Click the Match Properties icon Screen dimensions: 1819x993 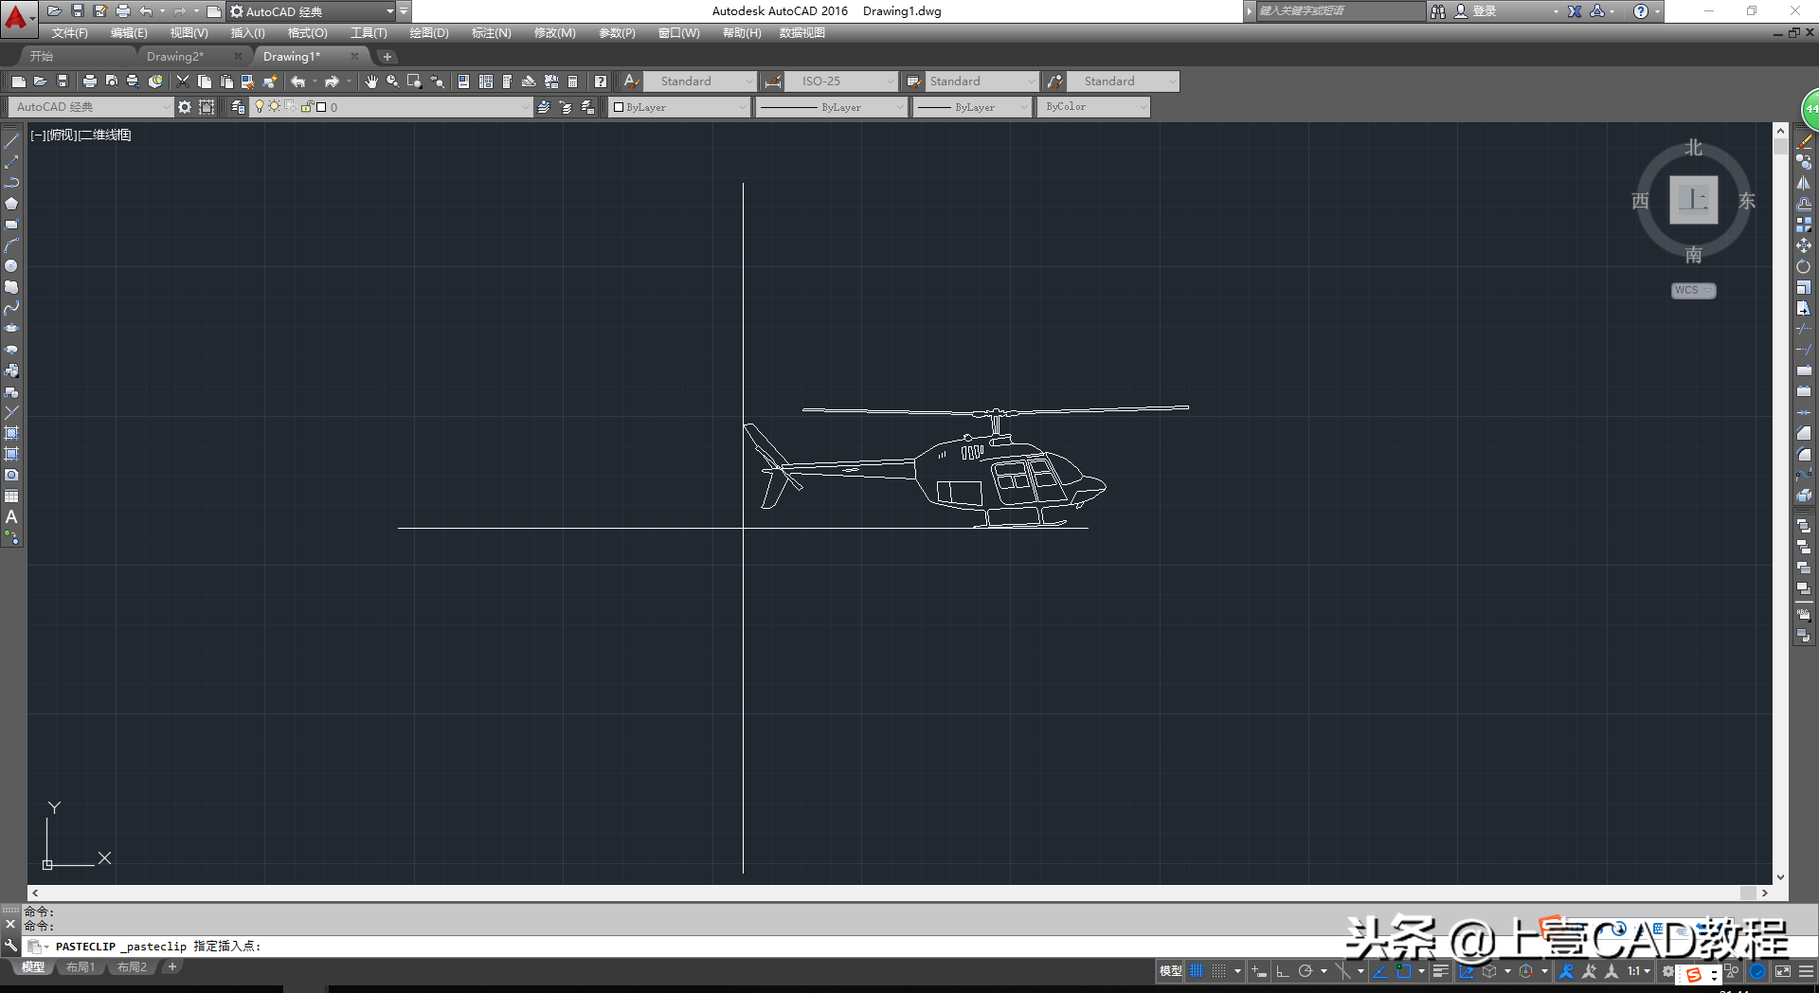tap(270, 81)
